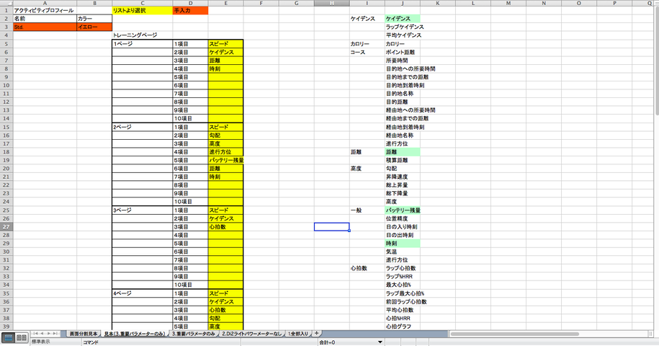Select the empty selected cell H27
The image size is (659, 346).
click(x=331, y=226)
